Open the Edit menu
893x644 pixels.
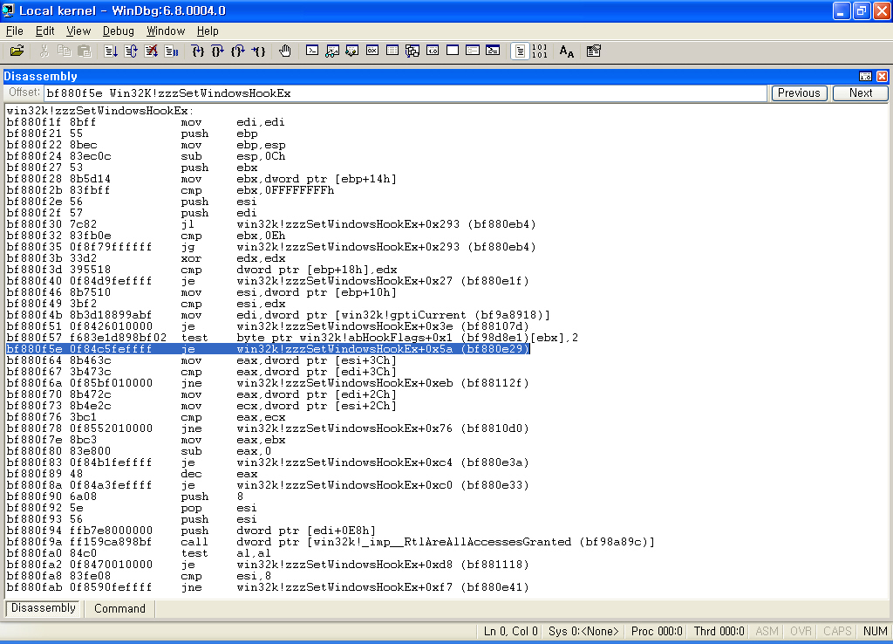(x=45, y=31)
